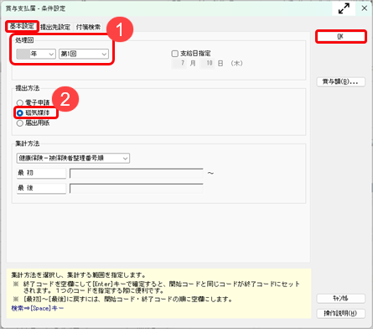Click the 最初 start code input field
Viewport: 373px width, 329px height.
pos(137,173)
